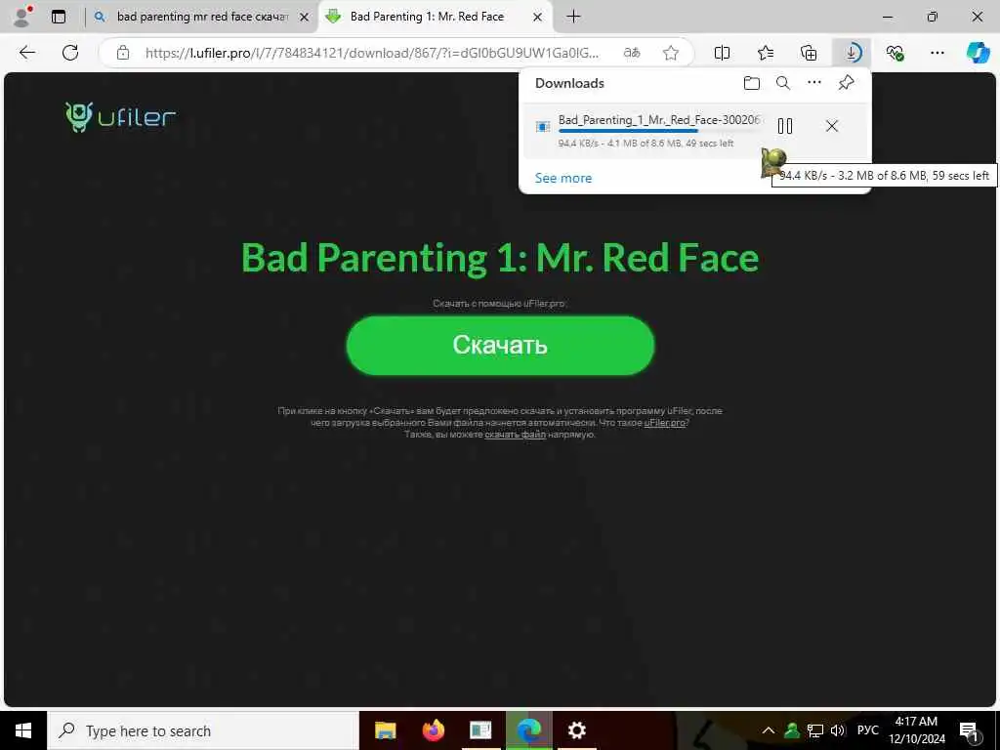Viewport: 1000px width, 750px height.
Task: Reload the current page
Action: (70, 53)
